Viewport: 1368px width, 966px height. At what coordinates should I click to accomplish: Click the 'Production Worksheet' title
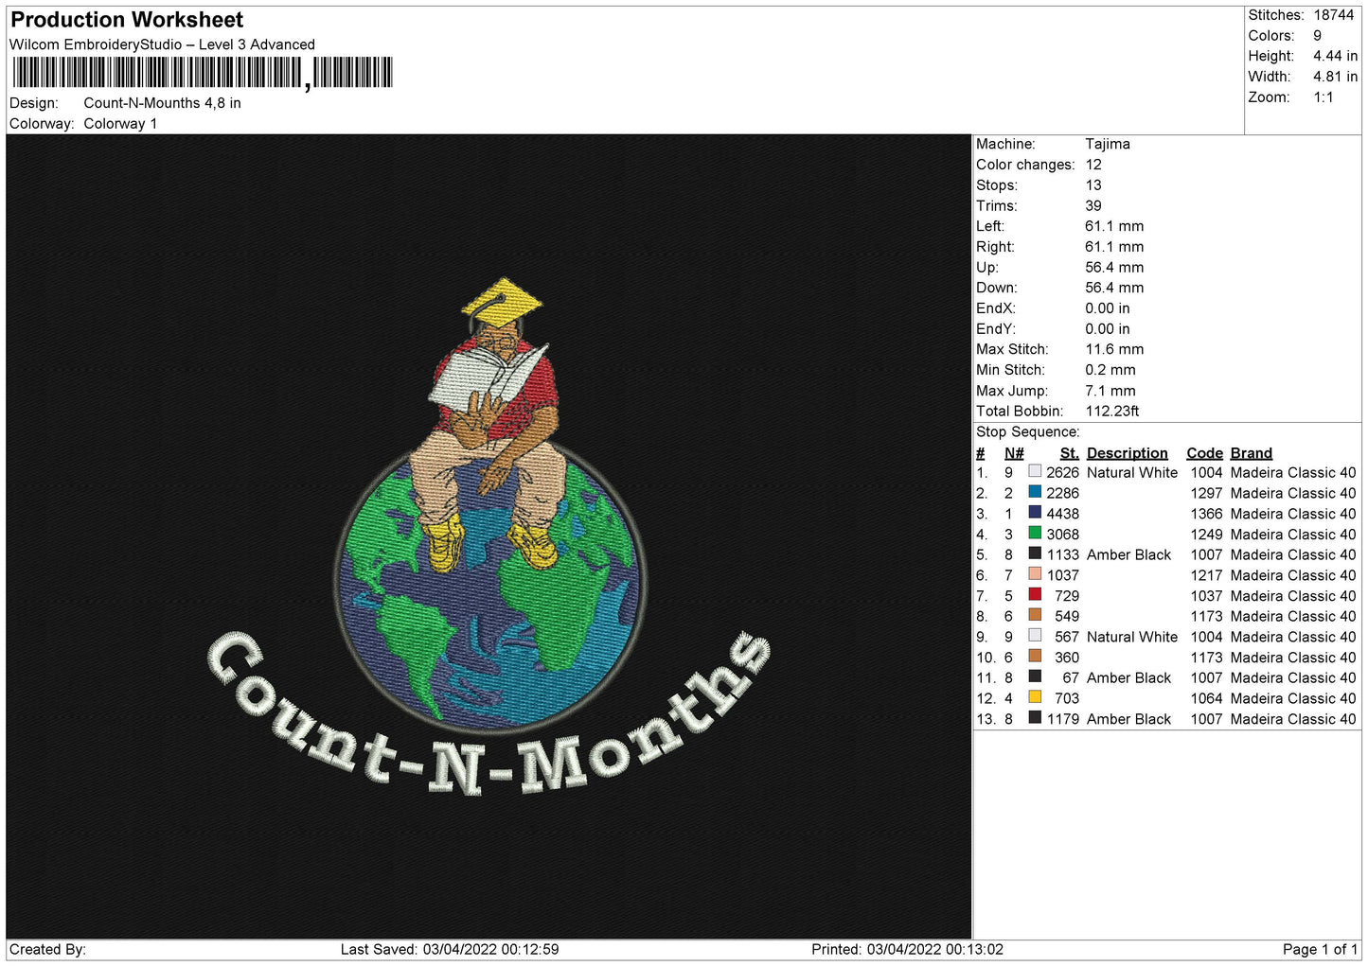pos(127,20)
